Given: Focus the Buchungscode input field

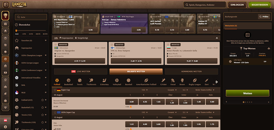Looking at the screenshot, I should (x=241, y=17).
